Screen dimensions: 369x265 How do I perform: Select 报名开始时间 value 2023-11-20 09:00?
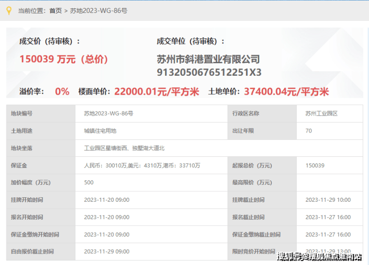107,217
